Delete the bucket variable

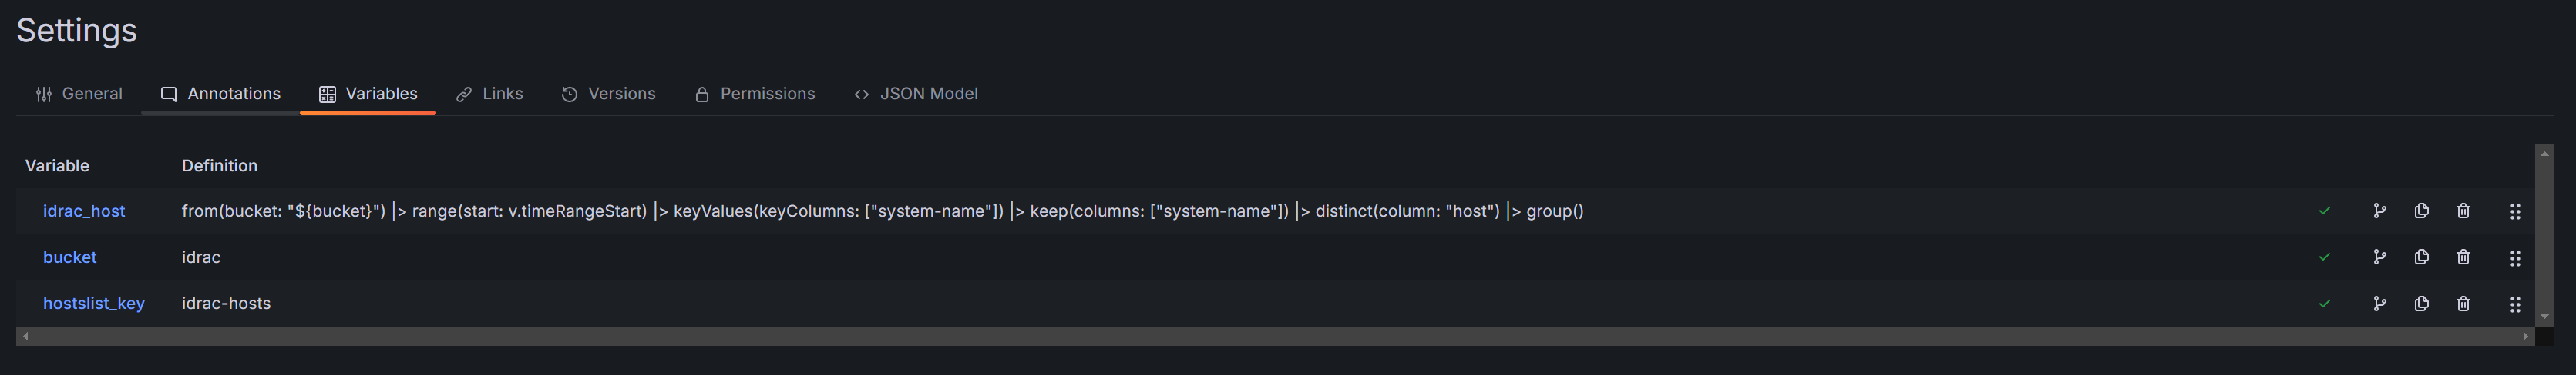tap(2463, 257)
